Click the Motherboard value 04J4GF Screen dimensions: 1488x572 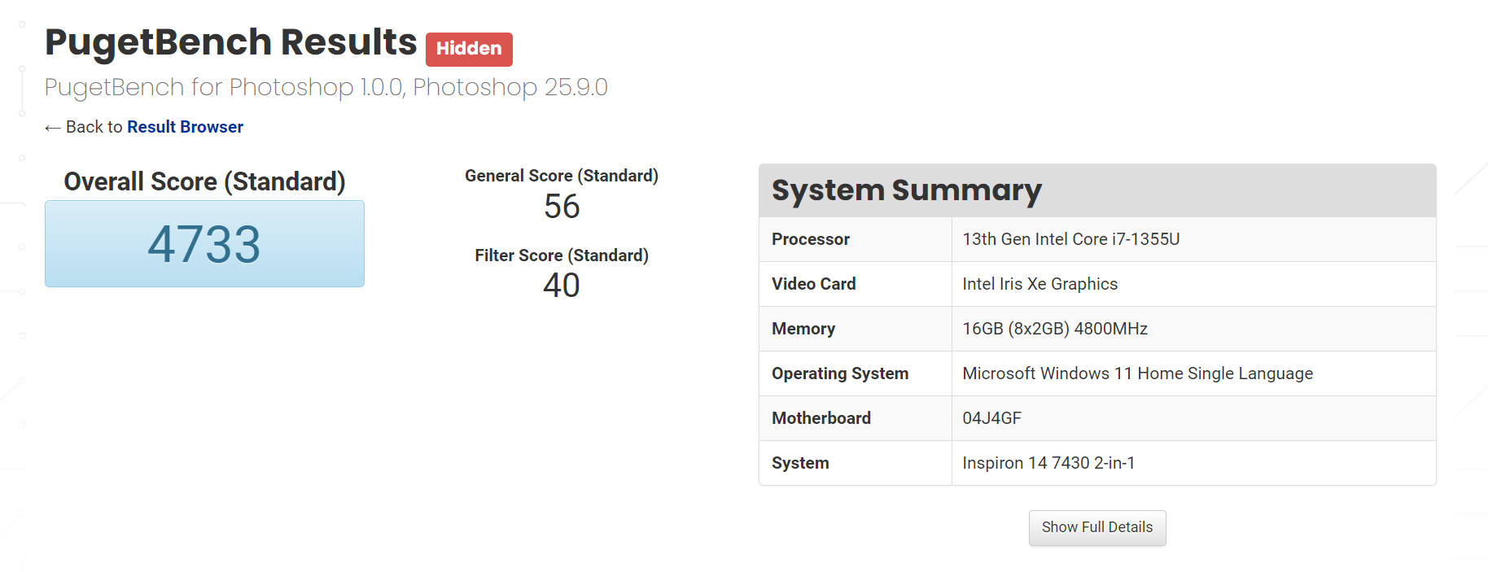click(x=991, y=418)
